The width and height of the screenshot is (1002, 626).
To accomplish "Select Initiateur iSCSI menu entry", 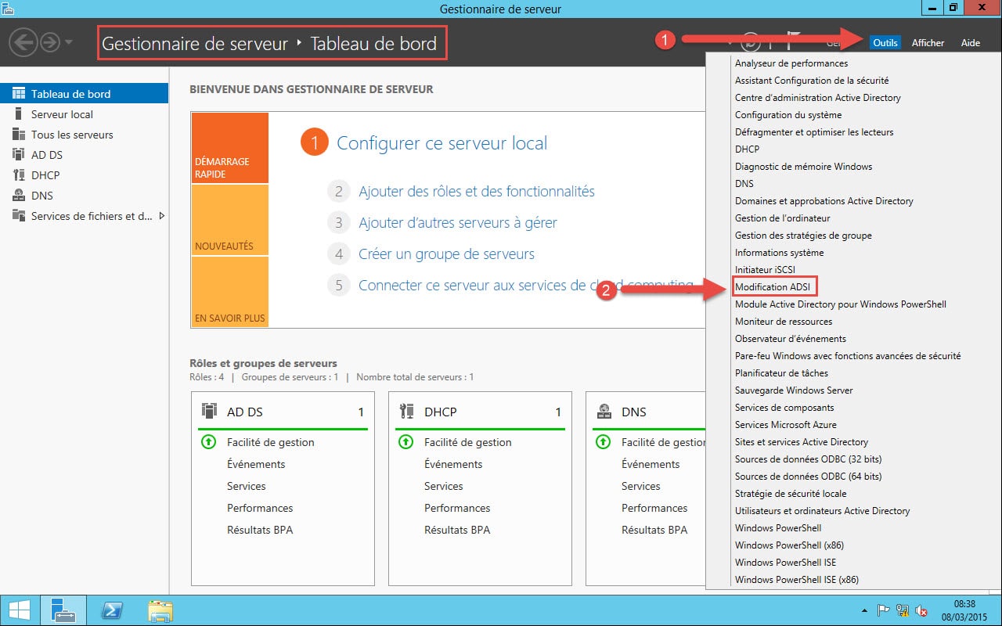I will tap(765, 270).
